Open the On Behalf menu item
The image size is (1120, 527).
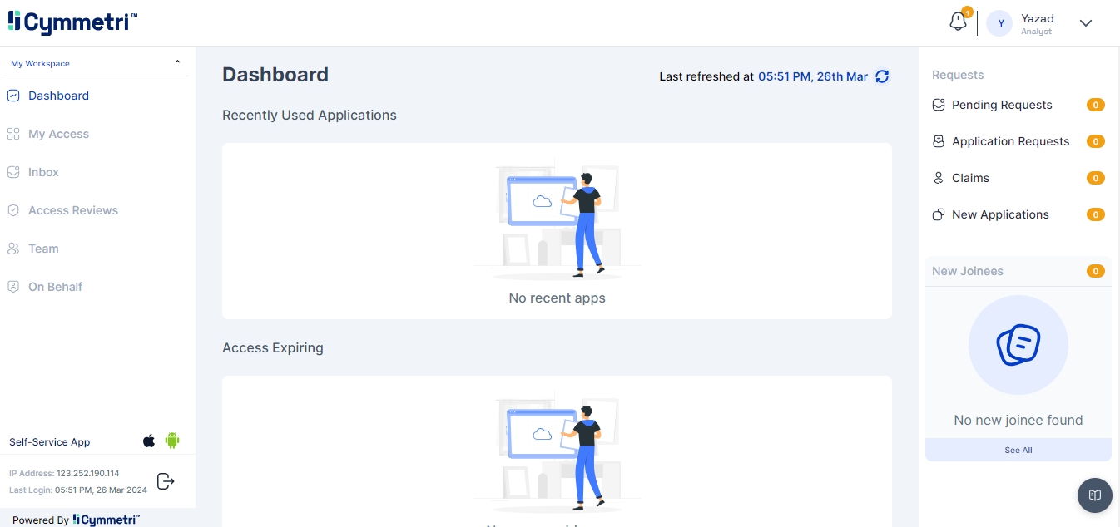click(x=55, y=287)
